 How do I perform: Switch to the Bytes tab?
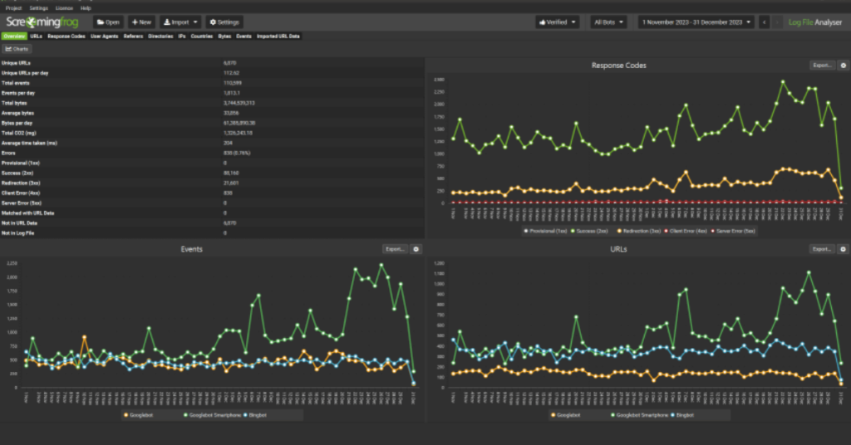click(224, 37)
